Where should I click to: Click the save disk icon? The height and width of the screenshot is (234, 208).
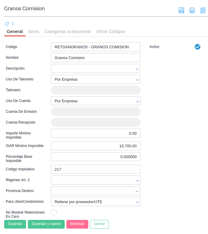181,10
